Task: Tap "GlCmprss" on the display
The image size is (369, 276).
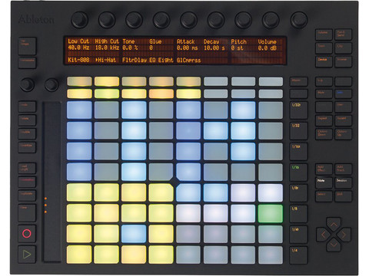Action: point(188,60)
